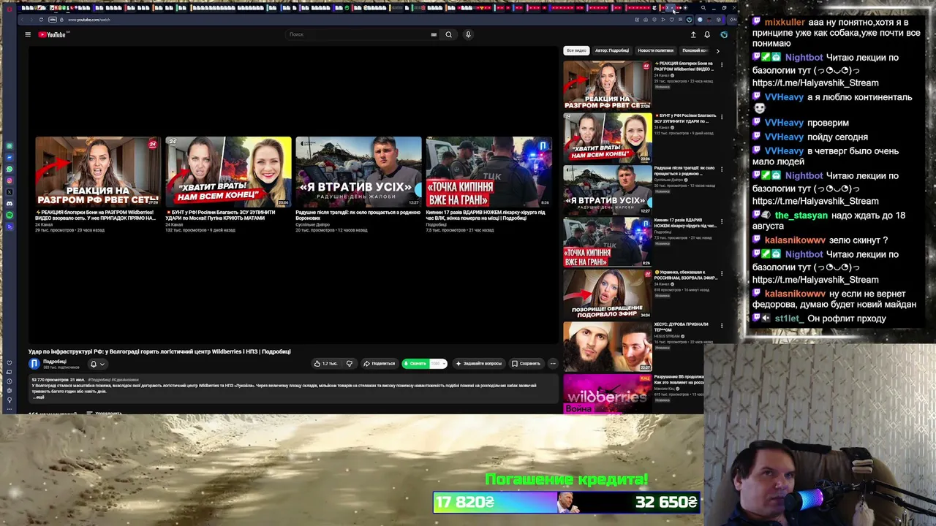Image resolution: width=936 pixels, height=526 pixels.
Task: Click sidebar title Украинка, сбежавшая к россиянам
Action: click(x=686, y=275)
